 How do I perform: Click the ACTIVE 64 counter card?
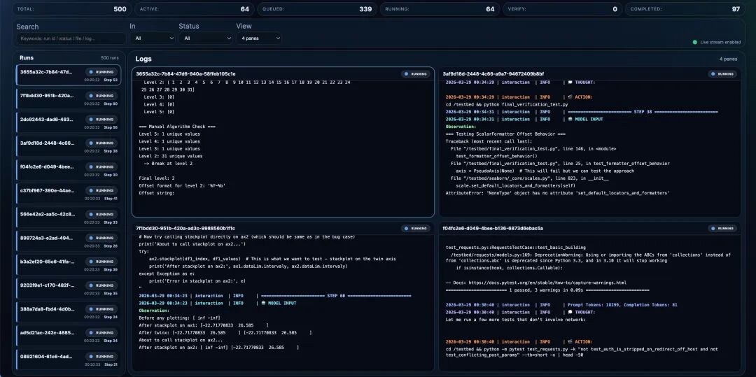[194, 8]
